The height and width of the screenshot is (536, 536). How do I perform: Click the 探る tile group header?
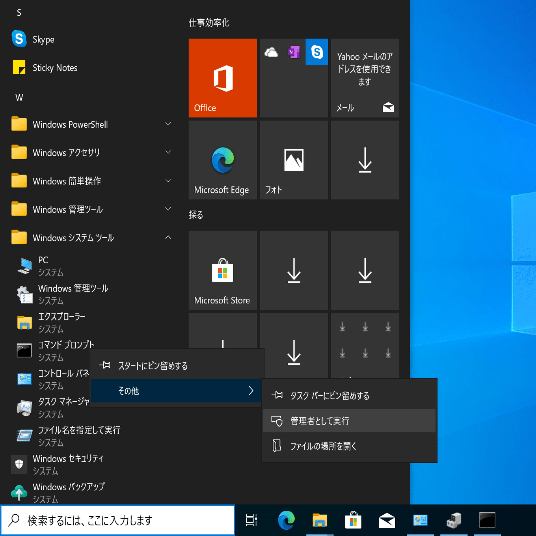(x=196, y=215)
